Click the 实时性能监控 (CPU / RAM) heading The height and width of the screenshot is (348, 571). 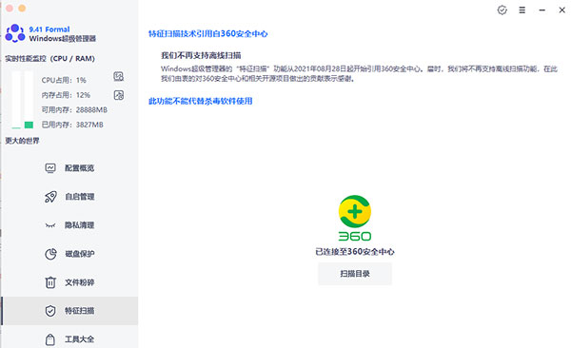49,58
